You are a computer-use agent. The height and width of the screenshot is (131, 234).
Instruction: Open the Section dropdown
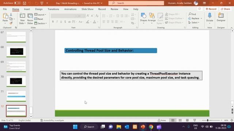[41, 23]
